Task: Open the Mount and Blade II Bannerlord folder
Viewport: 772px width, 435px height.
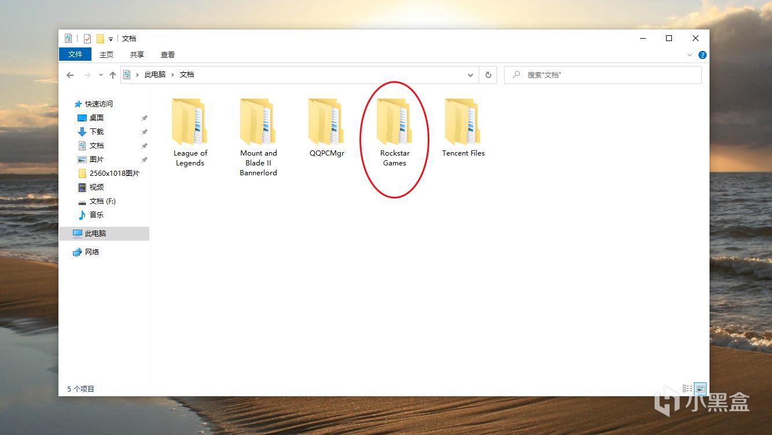Action: click(258, 137)
